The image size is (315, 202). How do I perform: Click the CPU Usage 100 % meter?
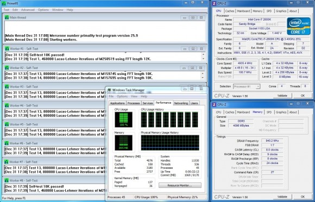123,119
